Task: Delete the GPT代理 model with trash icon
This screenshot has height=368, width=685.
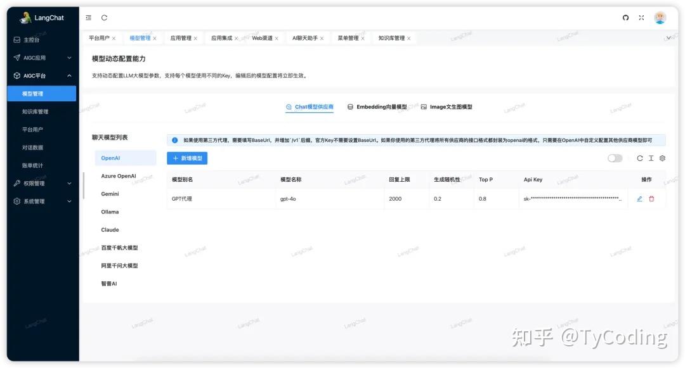Action: [652, 199]
